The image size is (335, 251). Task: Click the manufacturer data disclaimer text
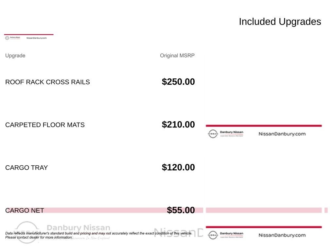[x=98, y=233]
